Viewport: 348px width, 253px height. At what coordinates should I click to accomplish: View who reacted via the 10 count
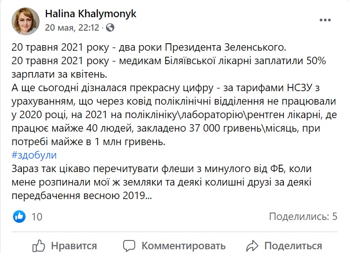coord(37,217)
